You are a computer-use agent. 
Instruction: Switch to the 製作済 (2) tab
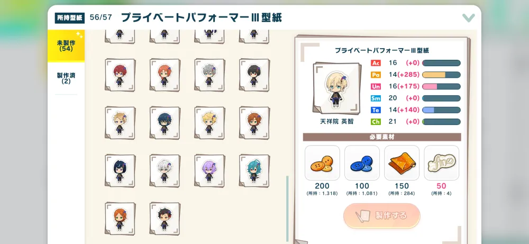tap(66, 78)
